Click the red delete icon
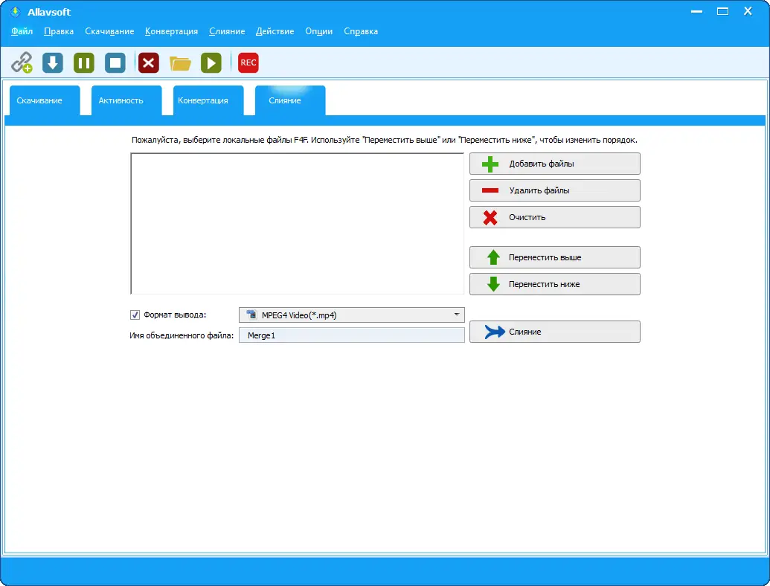Screen dimensions: 770x586 coord(147,62)
